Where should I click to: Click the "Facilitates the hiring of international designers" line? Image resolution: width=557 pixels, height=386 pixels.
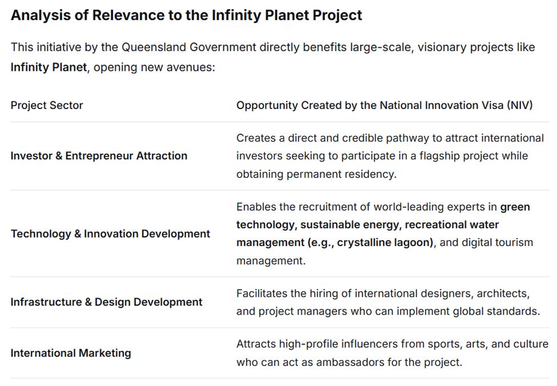pyautogui.click(x=383, y=293)
